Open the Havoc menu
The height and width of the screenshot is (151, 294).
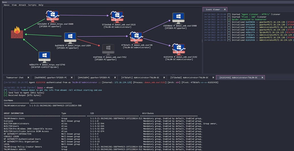(7, 5)
